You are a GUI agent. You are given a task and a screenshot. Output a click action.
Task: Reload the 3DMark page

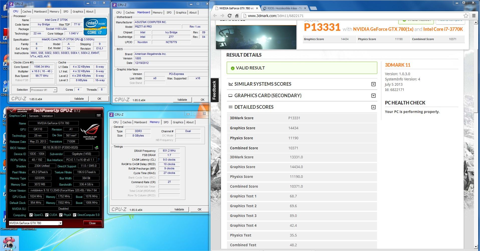click(x=229, y=16)
